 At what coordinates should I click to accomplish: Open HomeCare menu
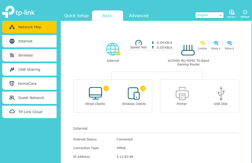(30, 84)
